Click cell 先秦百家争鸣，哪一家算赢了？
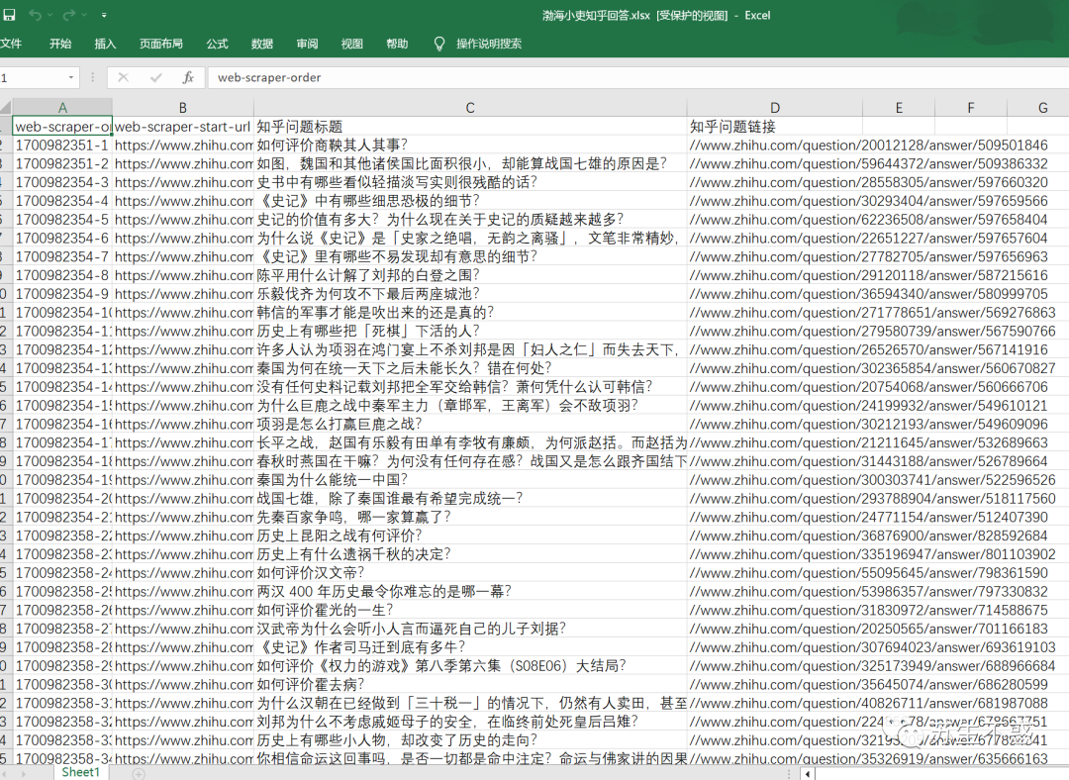This screenshot has width=1069, height=780. tap(470, 517)
